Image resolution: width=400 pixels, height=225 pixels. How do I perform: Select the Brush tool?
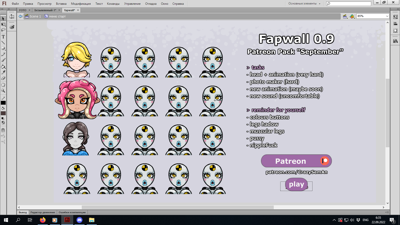point(3,60)
